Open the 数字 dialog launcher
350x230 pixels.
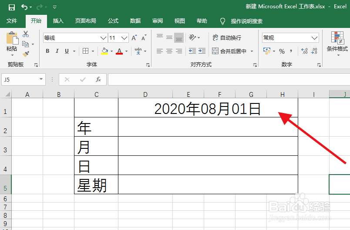(319, 65)
